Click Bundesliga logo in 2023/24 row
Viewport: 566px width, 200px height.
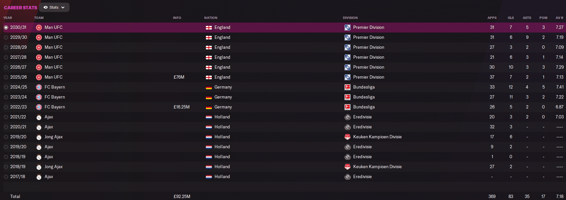coord(348,97)
